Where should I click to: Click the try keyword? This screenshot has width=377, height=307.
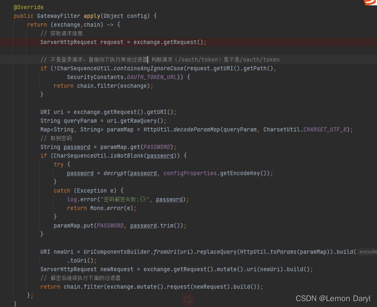pyautogui.click(x=59, y=164)
